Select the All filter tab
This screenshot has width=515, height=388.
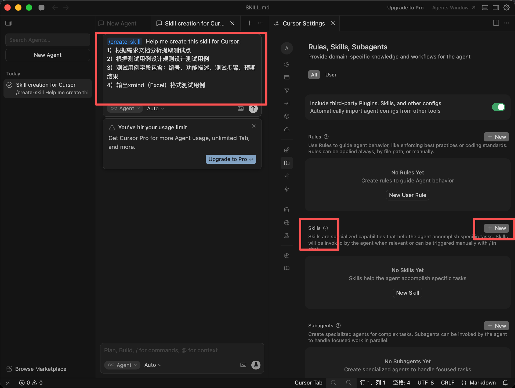(314, 75)
